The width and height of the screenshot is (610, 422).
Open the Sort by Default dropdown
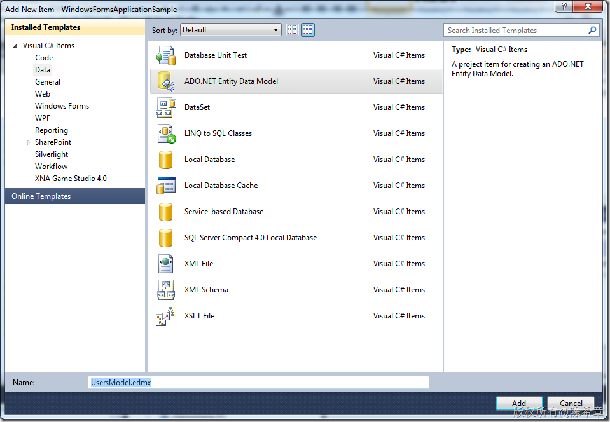pyautogui.click(x=231, y=30)
